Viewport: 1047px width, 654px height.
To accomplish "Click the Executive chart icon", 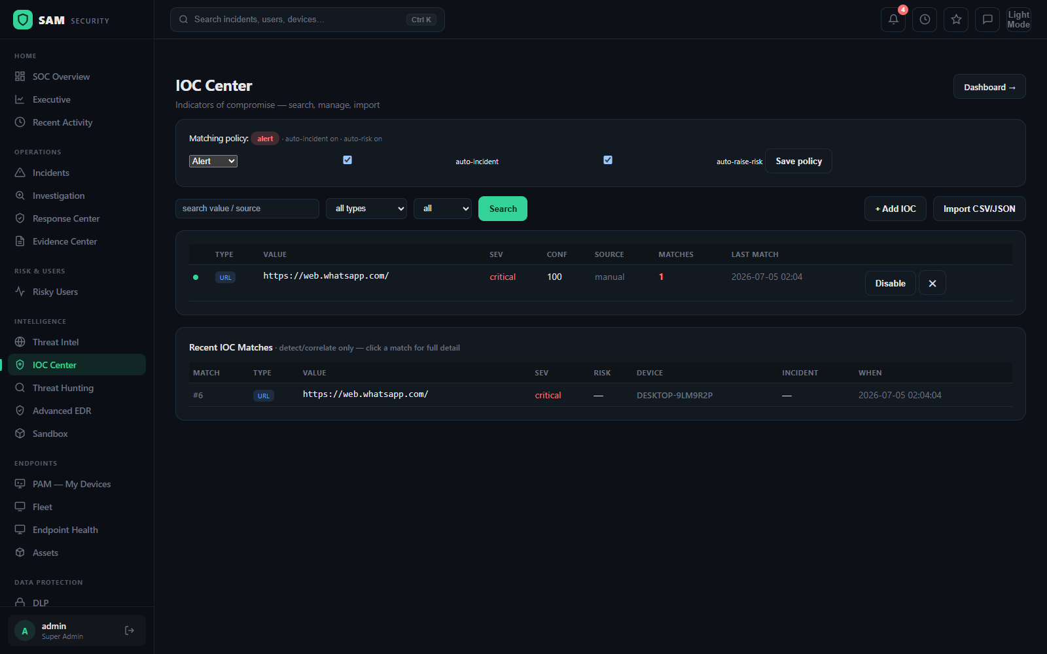I will tap(20, 99).
